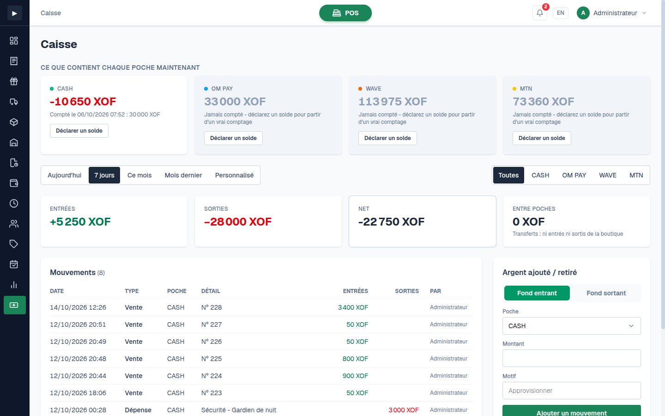
Task: Focus the Montant input field
Action: pyautogui.click(x=572, y=358)
